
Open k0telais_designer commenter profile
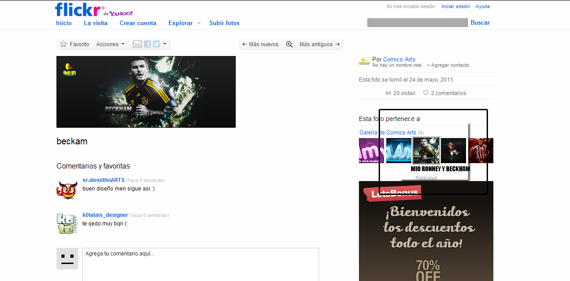point(105,215)
